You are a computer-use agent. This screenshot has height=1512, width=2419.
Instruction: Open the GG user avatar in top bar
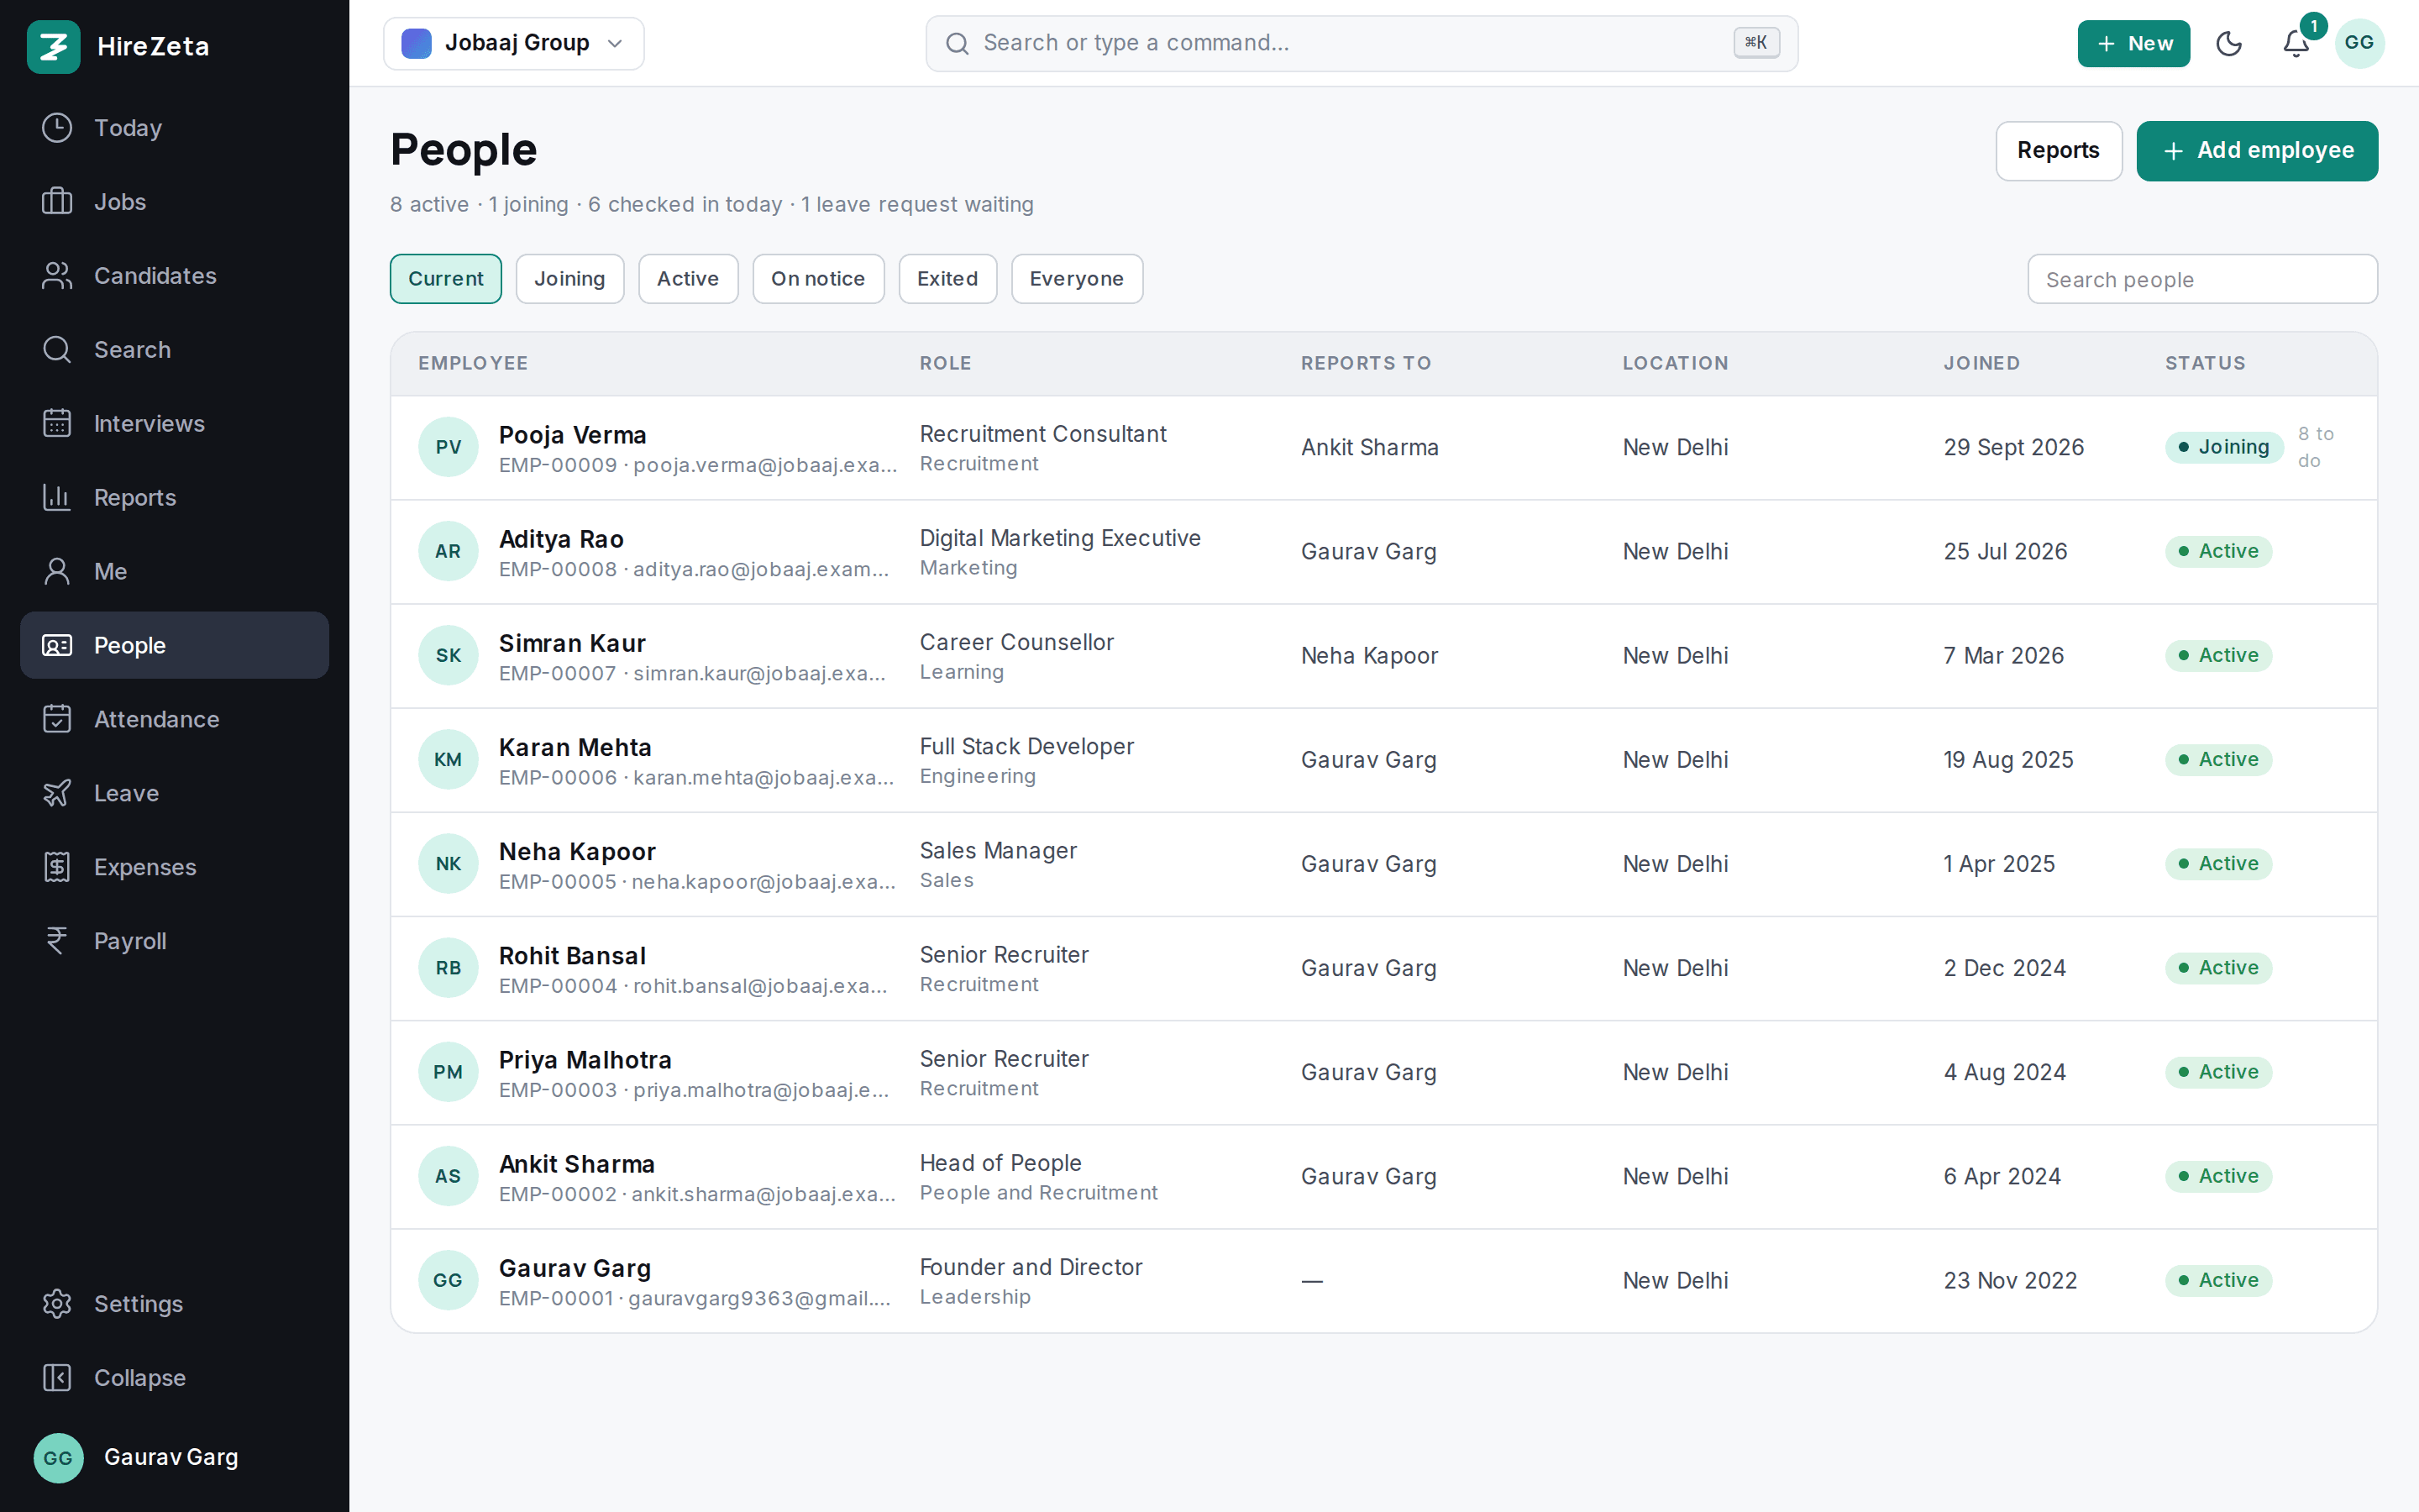[x=2359, y=43]
